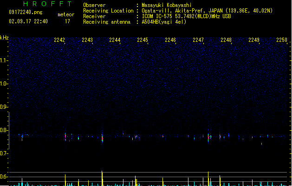Click the tallest yellow level spike below 2244
The height and width of the screenshot is (186, 292).
[102, 178]
